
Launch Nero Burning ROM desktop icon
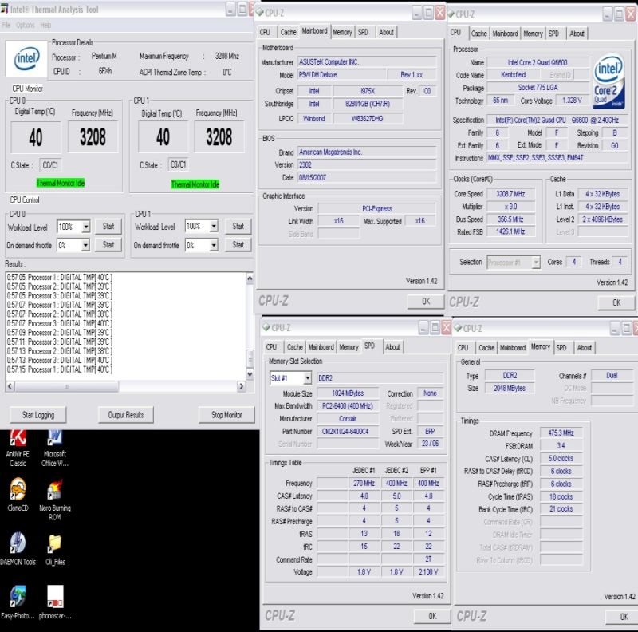55,500
